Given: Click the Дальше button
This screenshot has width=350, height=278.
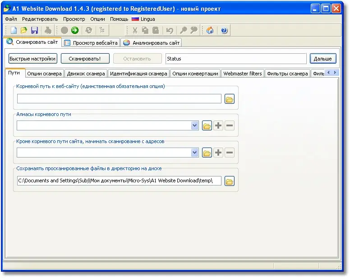Looking at the screenshot, I should 323,59.
